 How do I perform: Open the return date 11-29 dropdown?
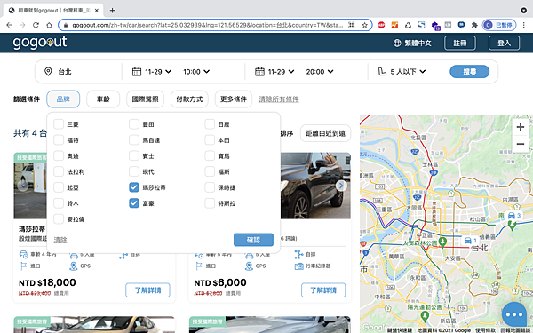click(281, 72)
